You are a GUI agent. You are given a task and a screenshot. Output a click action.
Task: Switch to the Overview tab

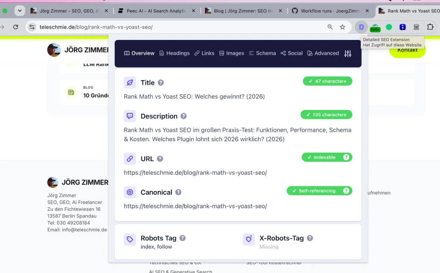139,53
